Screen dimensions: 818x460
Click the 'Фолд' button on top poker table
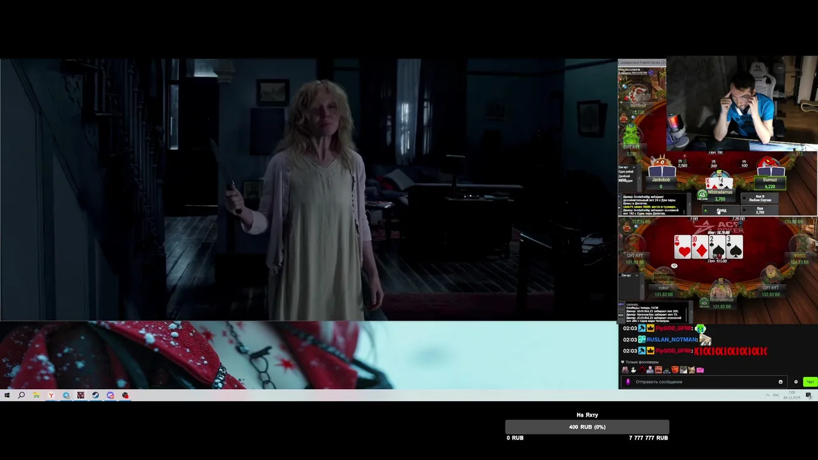pyautogui.click(x=721, y=210)
